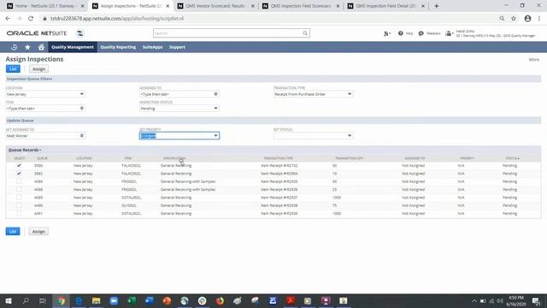Image resolution: width=547 pixels, height=308 pixels.
Task: Open the Feedback speech bubble icon
Action: 421,33
